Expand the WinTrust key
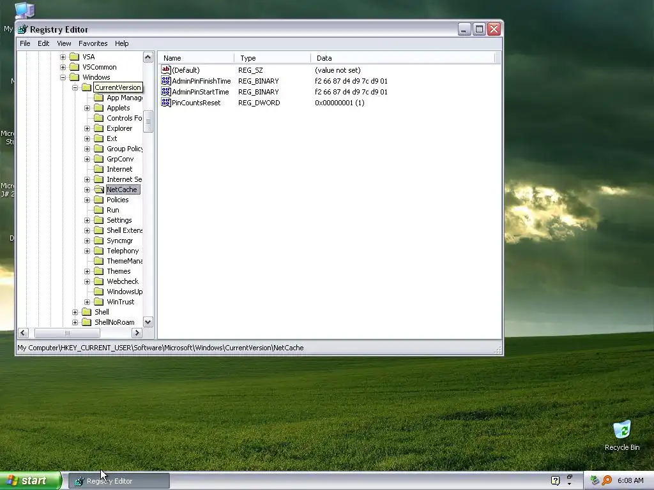654x490 pixels. point(87,302)
